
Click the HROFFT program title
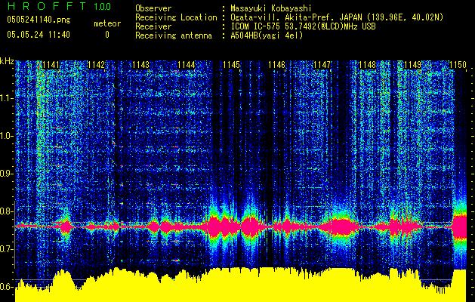pos(47,6)
